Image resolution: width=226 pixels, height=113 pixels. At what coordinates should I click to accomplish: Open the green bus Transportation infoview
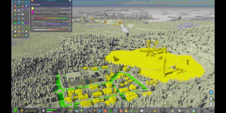coord(15,14)
